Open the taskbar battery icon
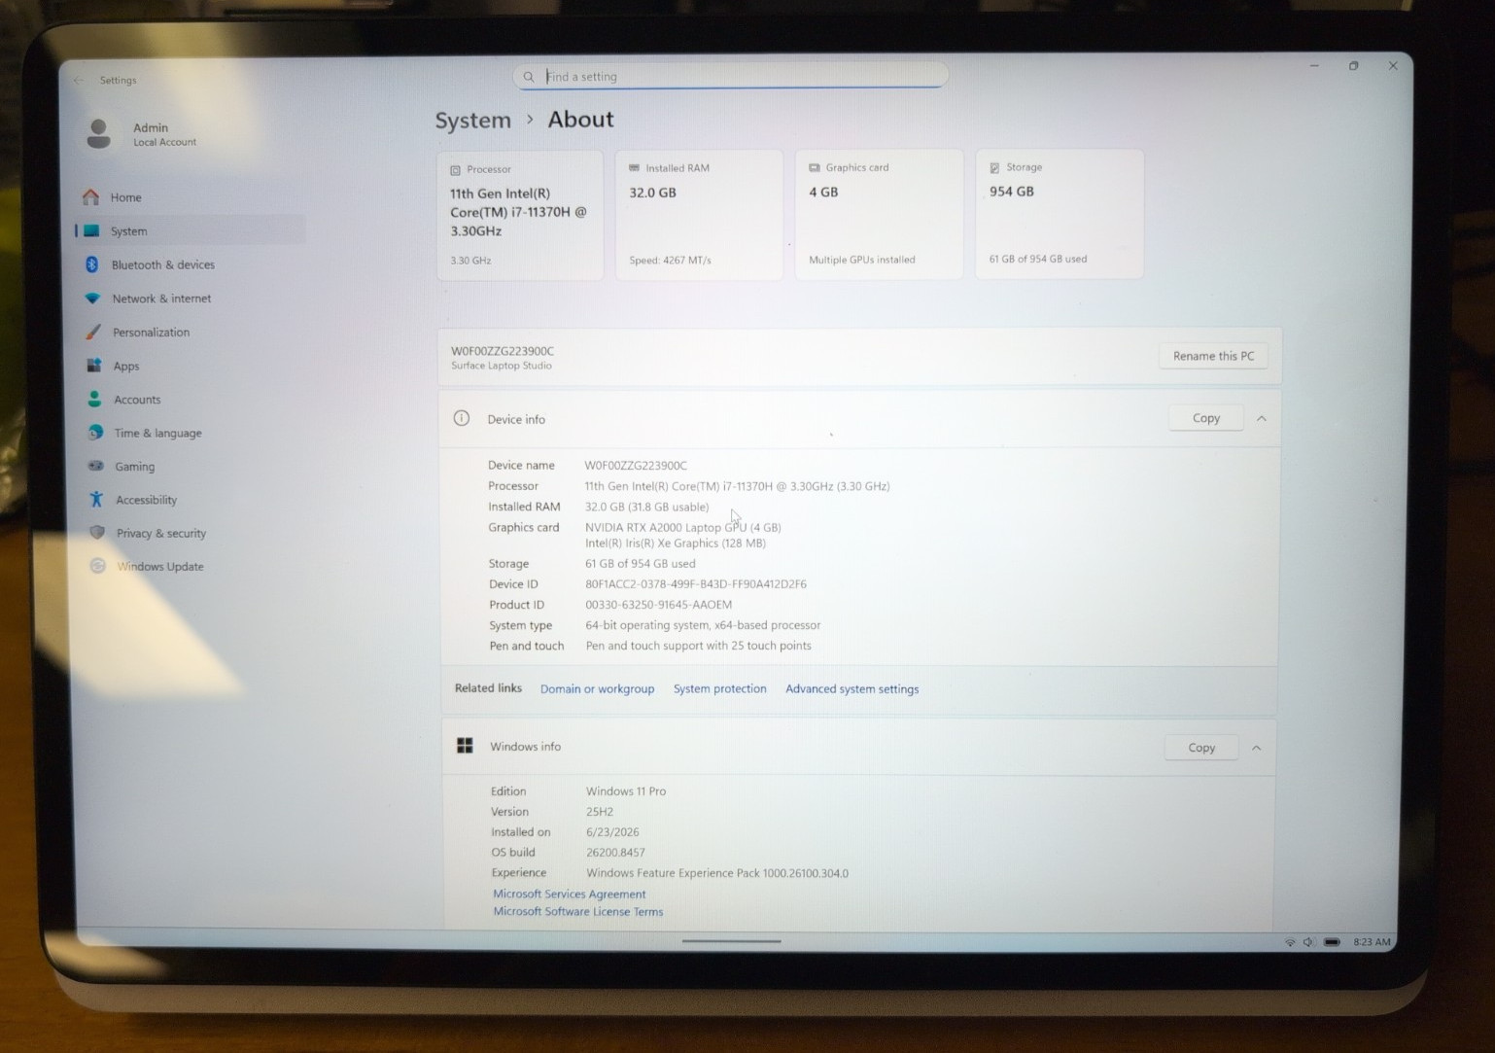The height and width of the screenshot is (1053, 1495). (1332, 942)
